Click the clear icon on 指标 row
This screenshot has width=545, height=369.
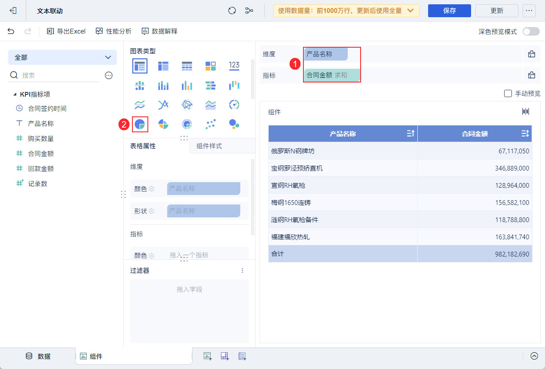point(532,75)
